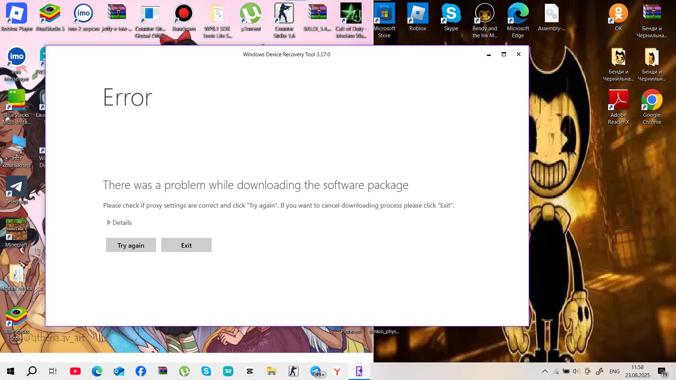Open Counter Strike 1.6 shortcut
This screenshot has width=676, height=380.
[x=284, y=20]
